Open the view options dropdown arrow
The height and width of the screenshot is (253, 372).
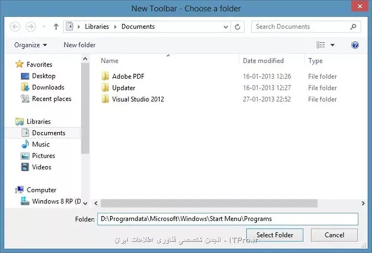coord(332,45)
